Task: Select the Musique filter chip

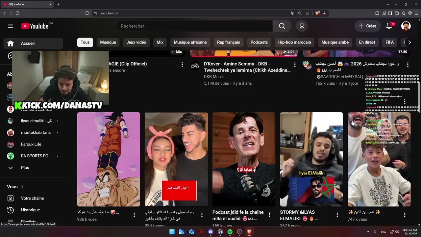Action: [x=108, y=42]
